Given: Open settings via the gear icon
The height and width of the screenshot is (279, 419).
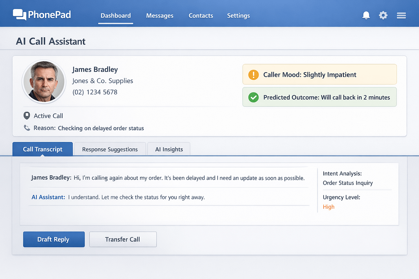Looking at the screenshot, I should 383,15.
